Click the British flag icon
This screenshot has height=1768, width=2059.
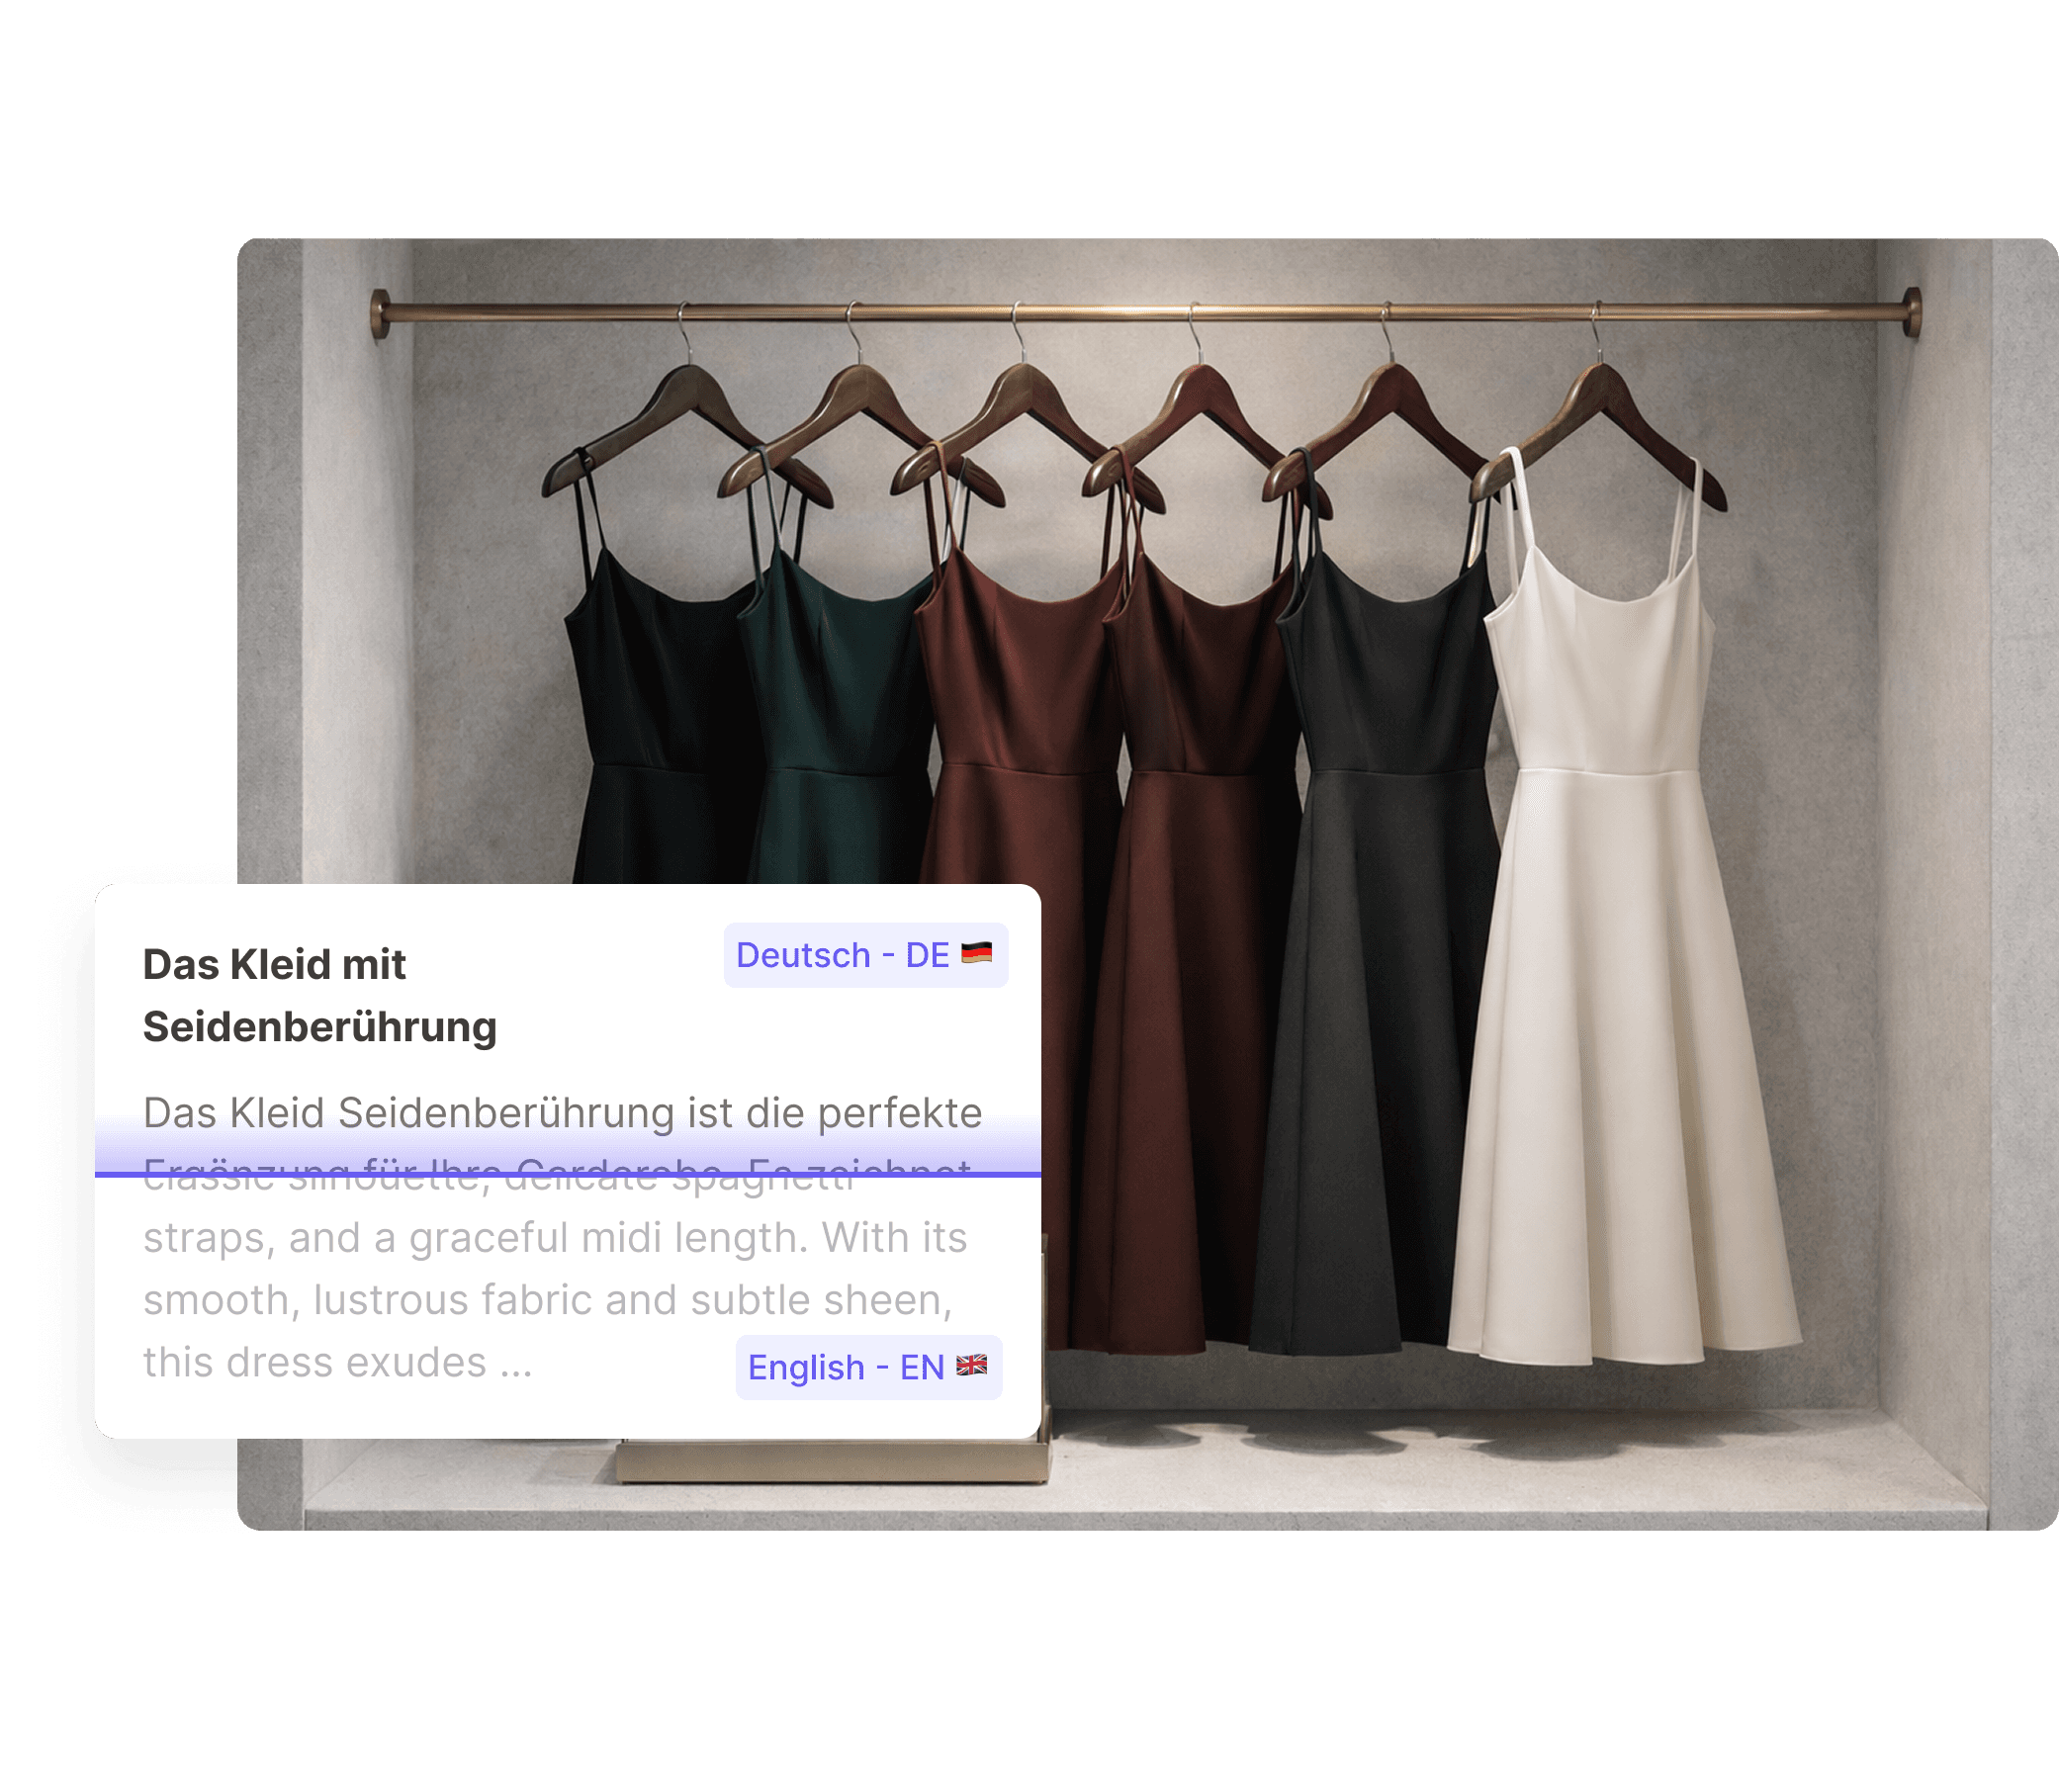(x=970, y=1366)
